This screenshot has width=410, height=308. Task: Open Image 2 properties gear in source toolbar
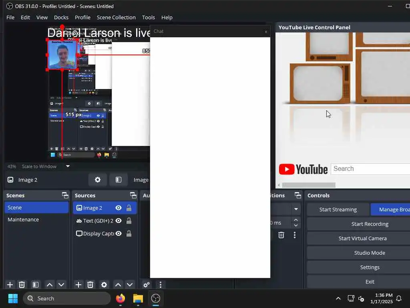pyautogui.click(x=98, y=180)
